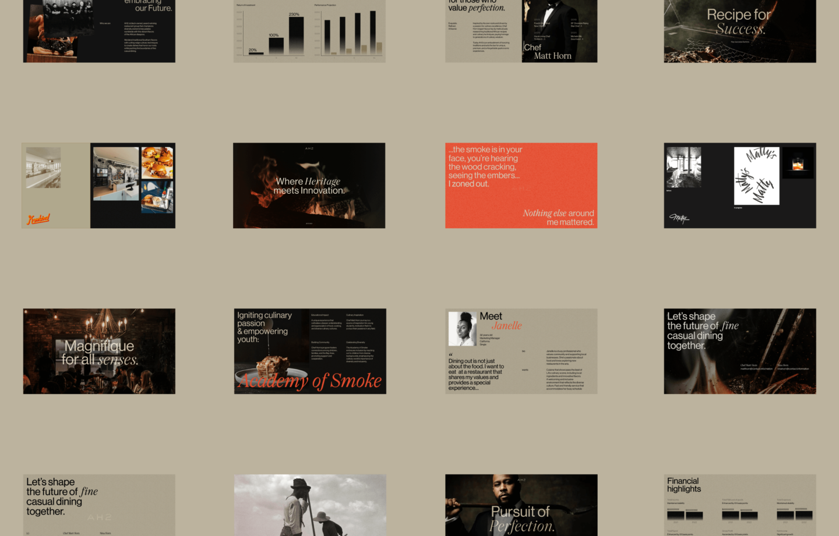This screenshot has width=839, height=536.
Task: Click the burger photo in the Kowbird slide
Action: (157, 162)
